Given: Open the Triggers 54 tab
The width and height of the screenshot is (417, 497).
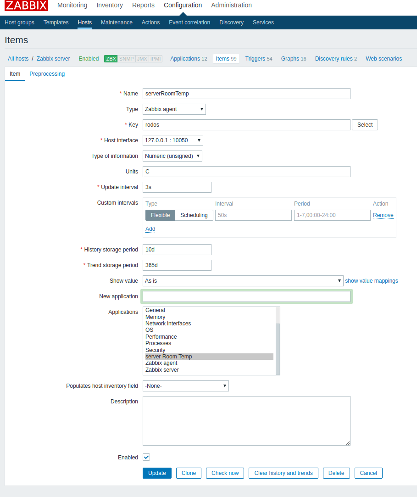Looking at the screenshot, I should (x=259, y=59).
